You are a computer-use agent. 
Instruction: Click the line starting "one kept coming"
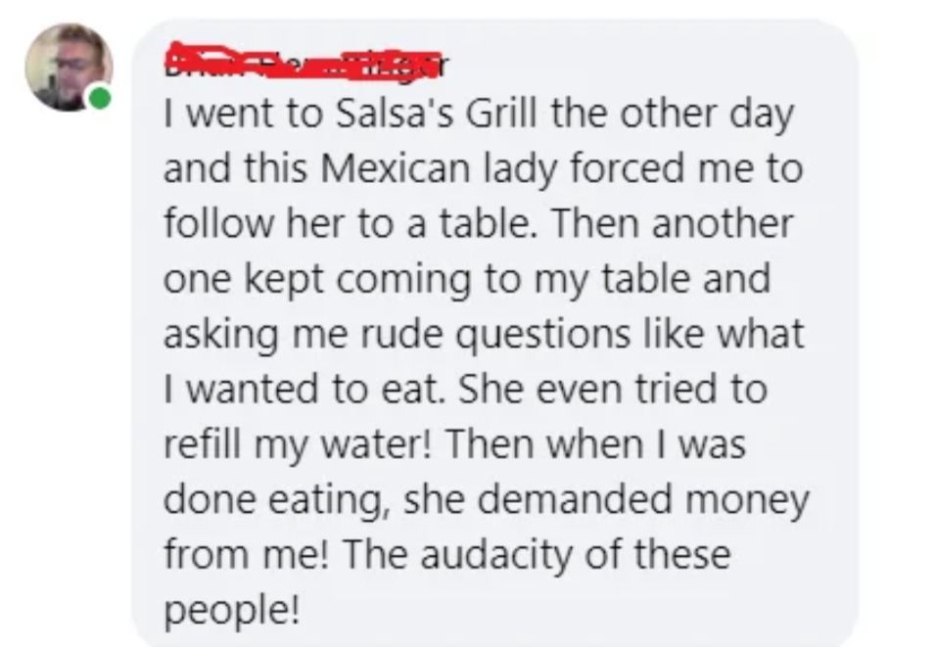(x=465, y=280)
